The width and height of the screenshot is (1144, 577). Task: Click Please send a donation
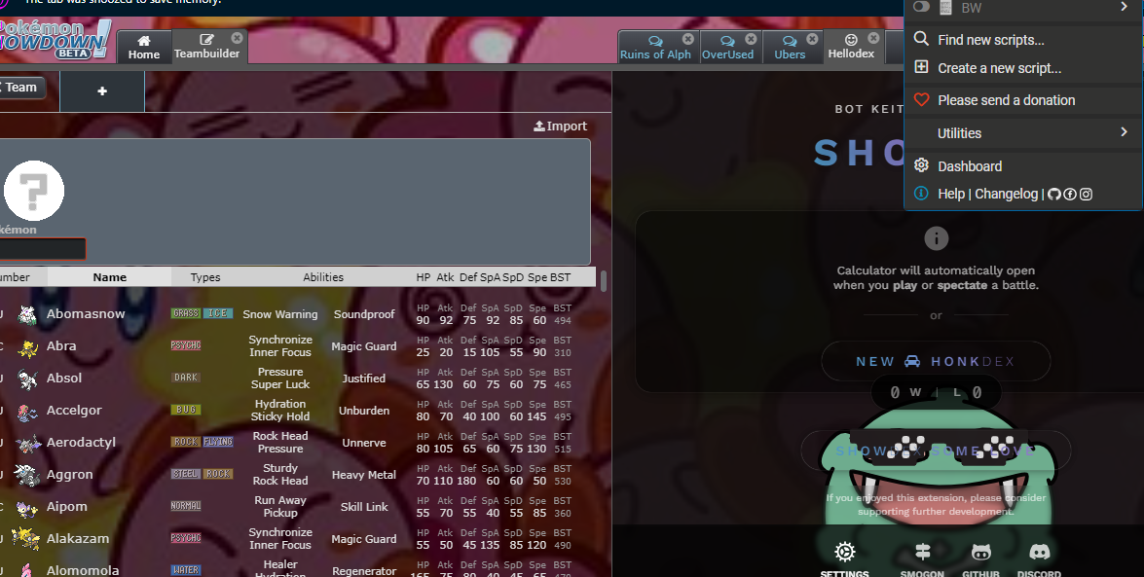[x=1023, y=100]
